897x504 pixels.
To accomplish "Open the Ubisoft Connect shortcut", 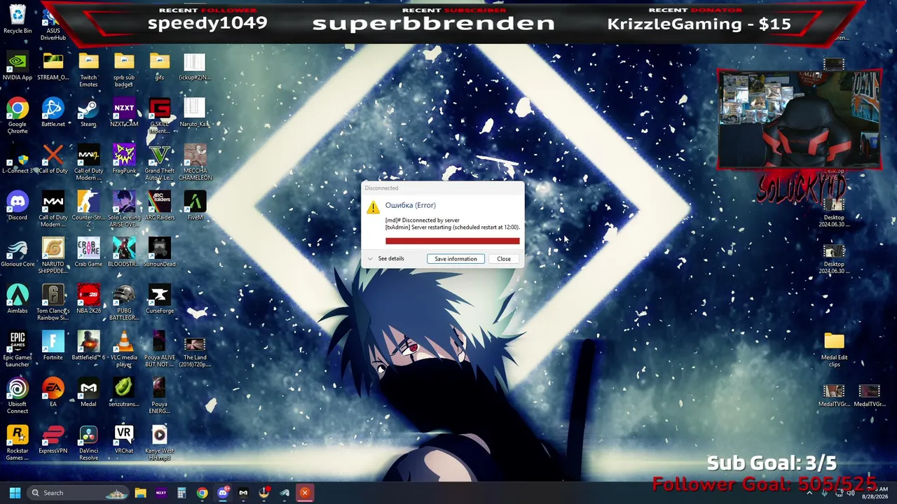I will tap(18, 397).
